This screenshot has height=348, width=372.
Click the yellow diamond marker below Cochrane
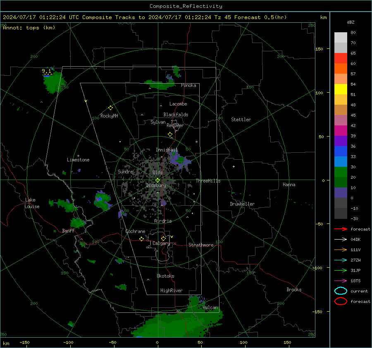click(142, 239)
